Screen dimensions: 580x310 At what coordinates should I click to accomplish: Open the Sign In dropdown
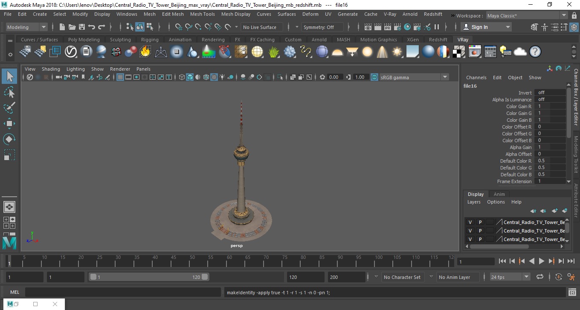coord(486,27)
